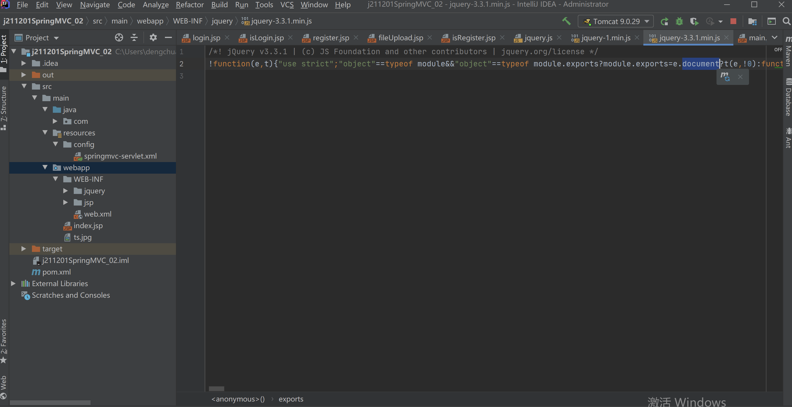Switch to the fileUpload.jsp tab
Image resolution: width=792 pixels, height=407 pixels.
pyautogui.click(x=400, y=38)
